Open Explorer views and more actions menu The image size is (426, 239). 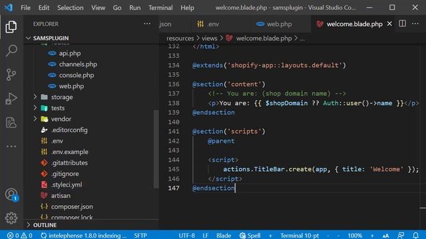click(x=147, y=24)
